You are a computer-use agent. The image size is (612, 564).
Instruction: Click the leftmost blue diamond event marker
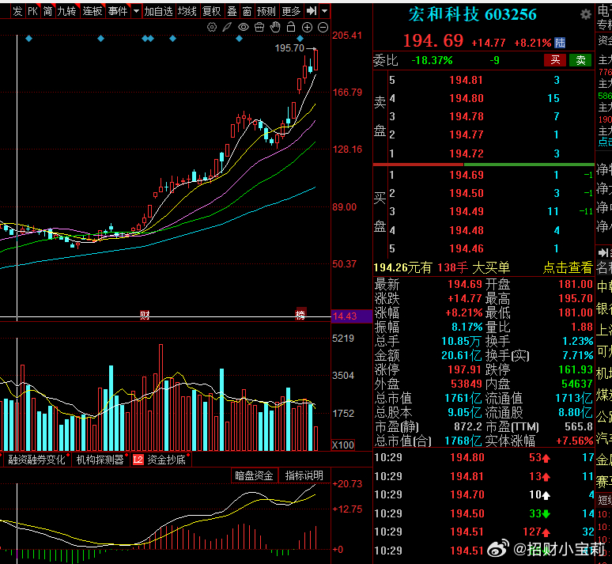click(29, 38)
